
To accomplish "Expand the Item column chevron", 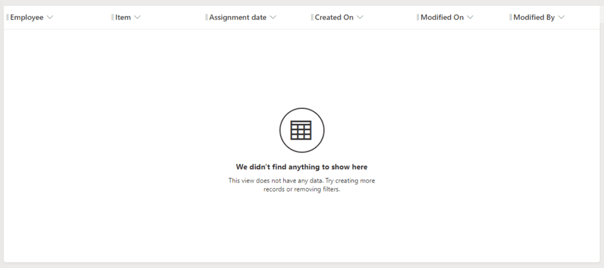I will click(137, 18).
